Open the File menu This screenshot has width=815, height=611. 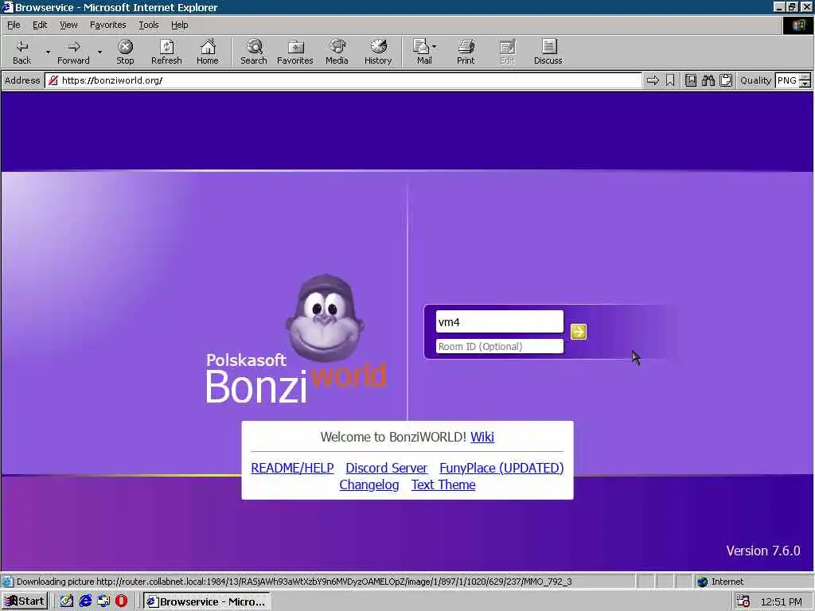tap(14, 25)
